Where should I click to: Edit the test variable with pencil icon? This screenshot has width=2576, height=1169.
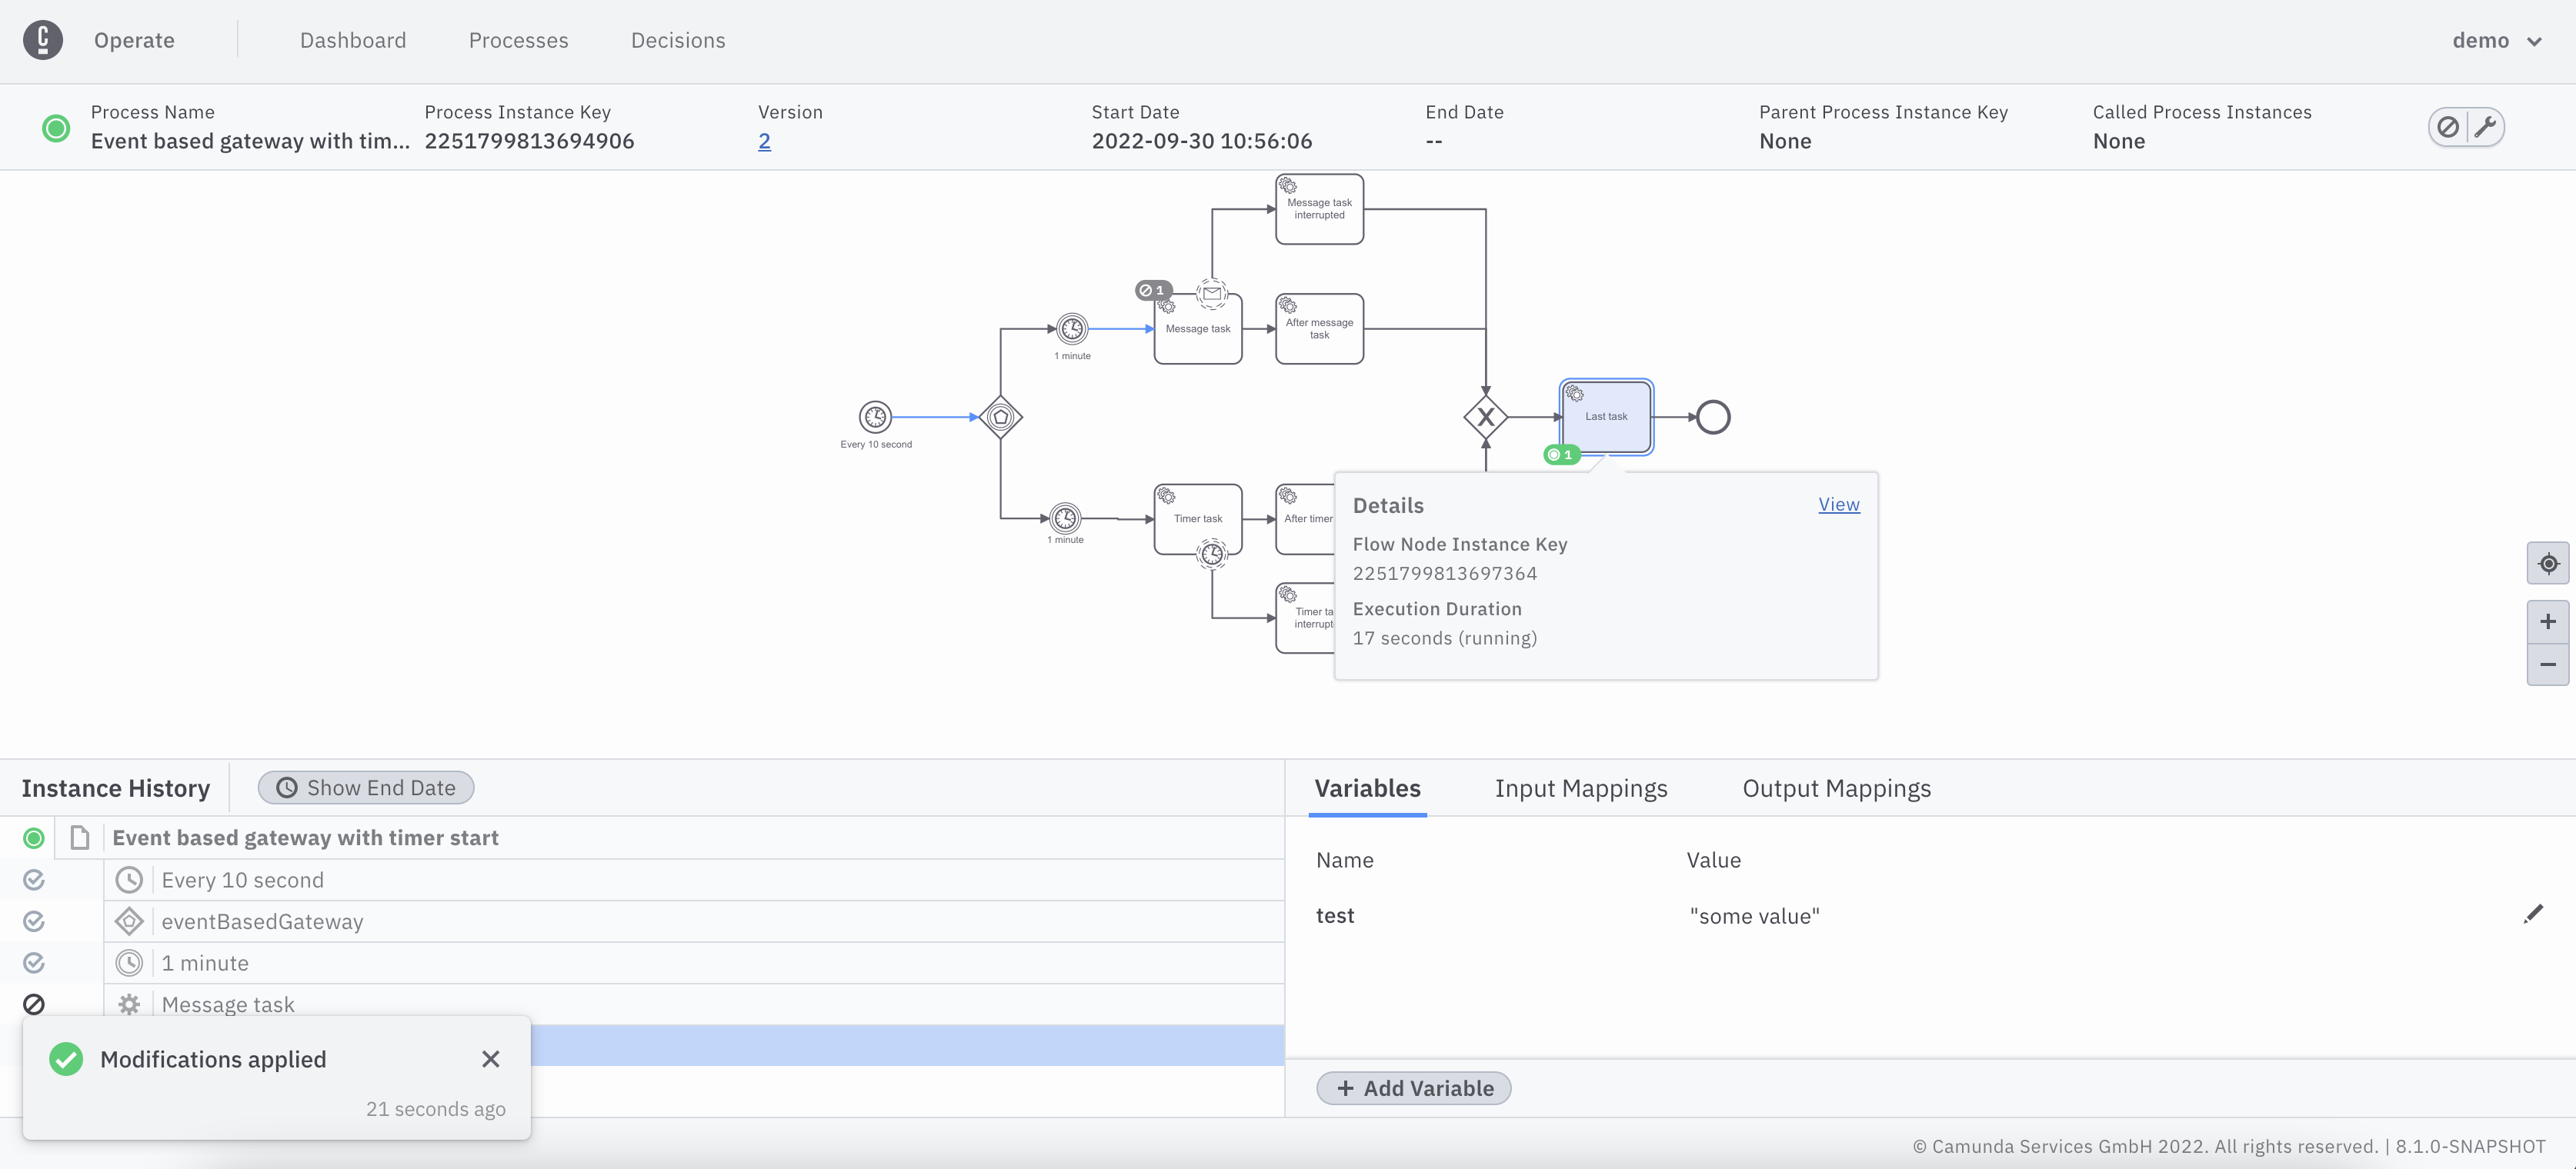2532,914
